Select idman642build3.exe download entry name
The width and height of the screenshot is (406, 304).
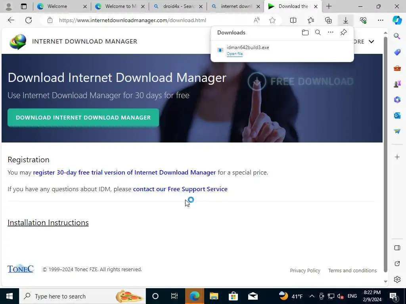(248, 47)
